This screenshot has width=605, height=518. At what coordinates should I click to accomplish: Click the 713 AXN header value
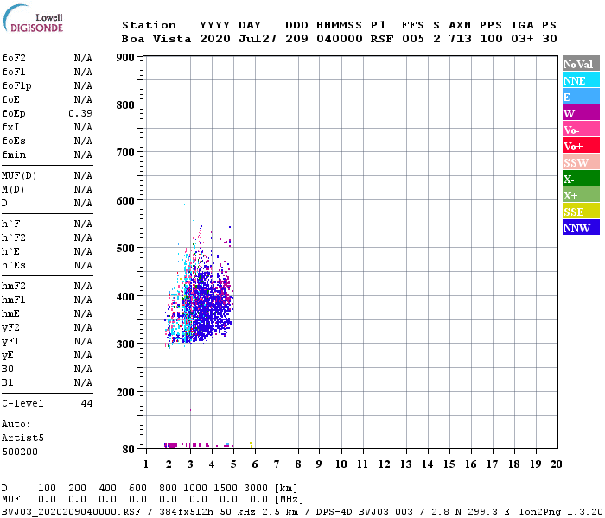point(460,39)
